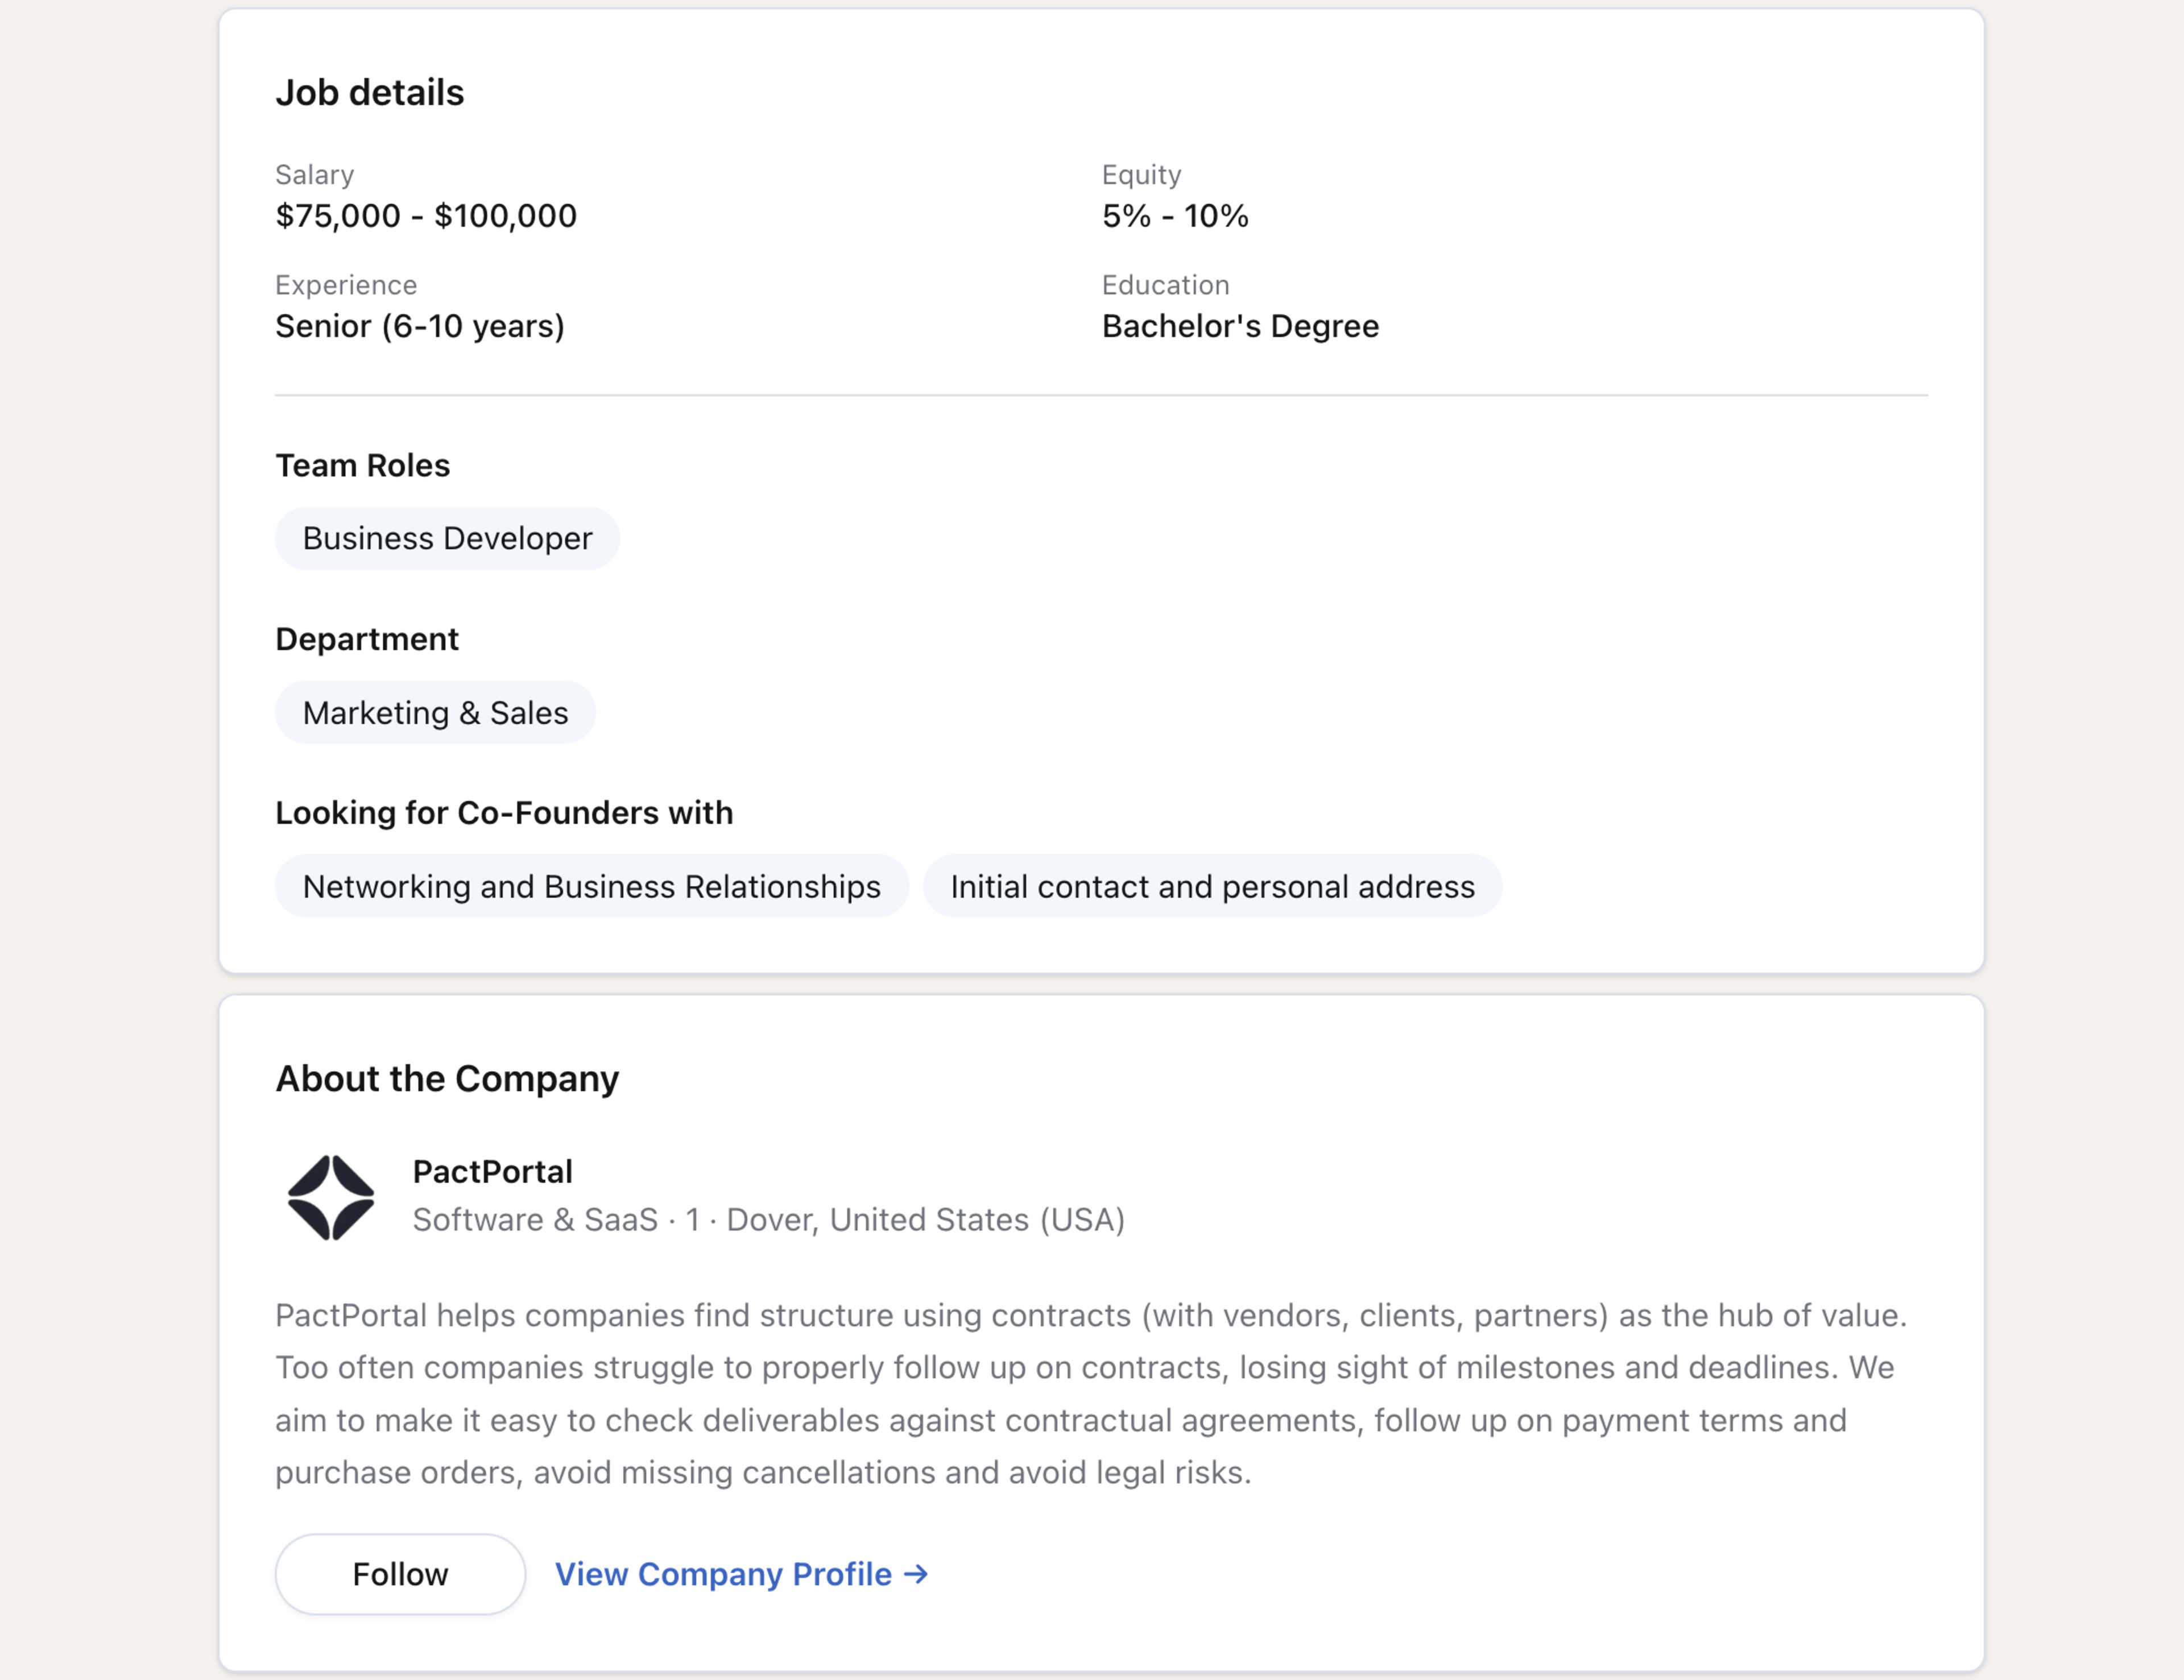
Task: Click the PactPortal description paragraph
Action: point(1091,1394)
